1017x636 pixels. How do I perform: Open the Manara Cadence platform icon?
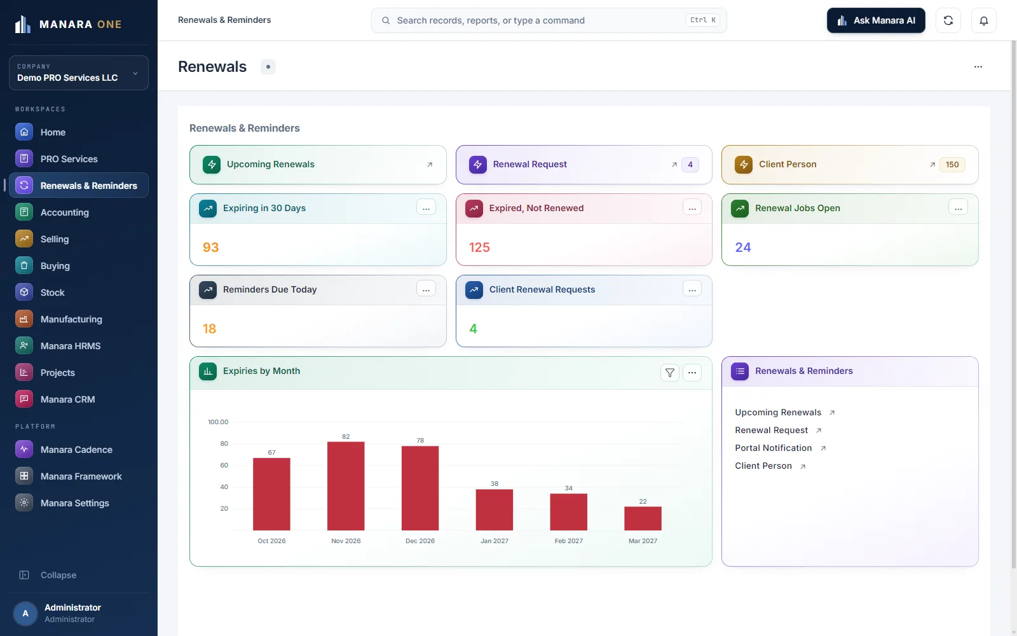[24, 450]
